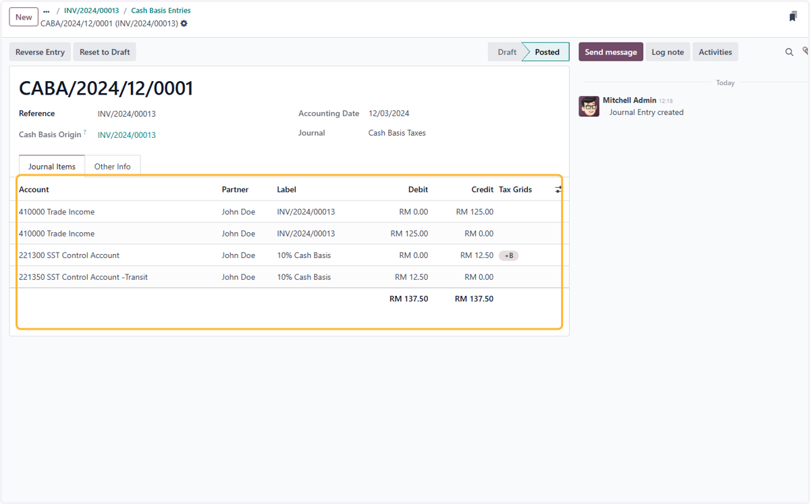Click the RM 125.00 debit cell
Image resolution: width=810 pixels, height=504 pixels.
point(409,234)
